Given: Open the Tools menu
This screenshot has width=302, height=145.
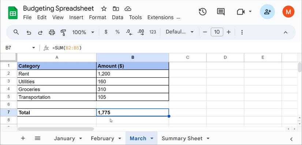Looking at the screenshot, I should click(135, 17).
